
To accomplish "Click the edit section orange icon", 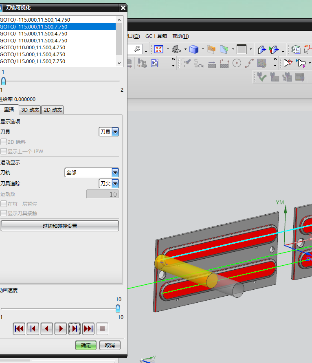I will click(x=211, y=49).
